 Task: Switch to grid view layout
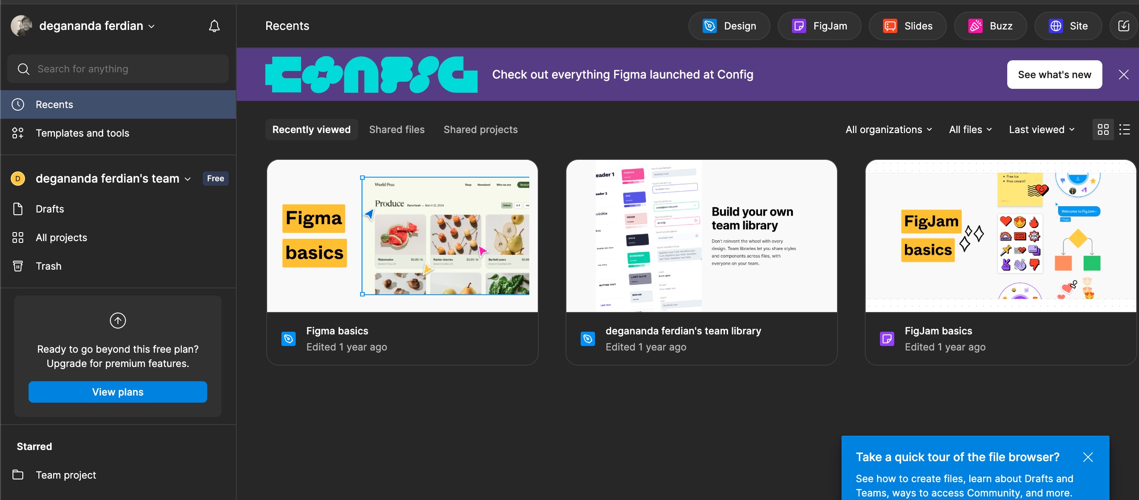pos(1103,129)
